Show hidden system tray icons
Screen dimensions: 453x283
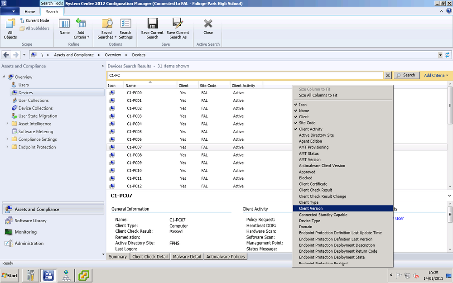click(x=391, y=275)
